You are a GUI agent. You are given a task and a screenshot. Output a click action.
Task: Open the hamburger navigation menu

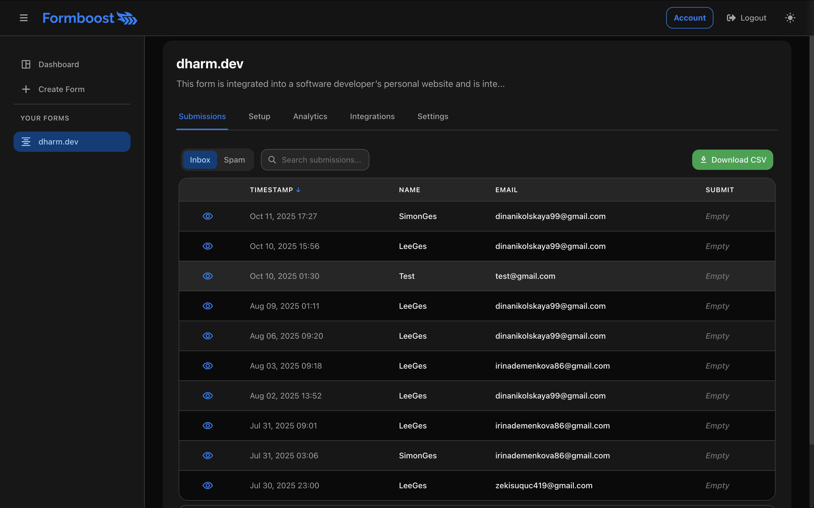point(23,18)
